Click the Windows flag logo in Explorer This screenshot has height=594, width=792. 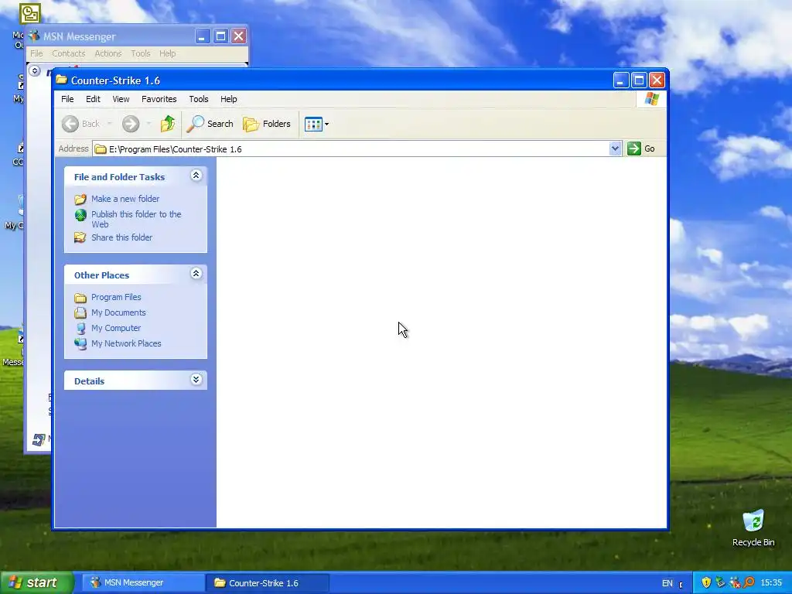(651, 99)
